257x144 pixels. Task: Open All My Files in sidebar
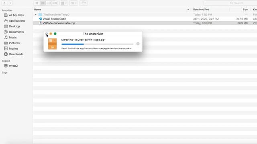[16, 15]
